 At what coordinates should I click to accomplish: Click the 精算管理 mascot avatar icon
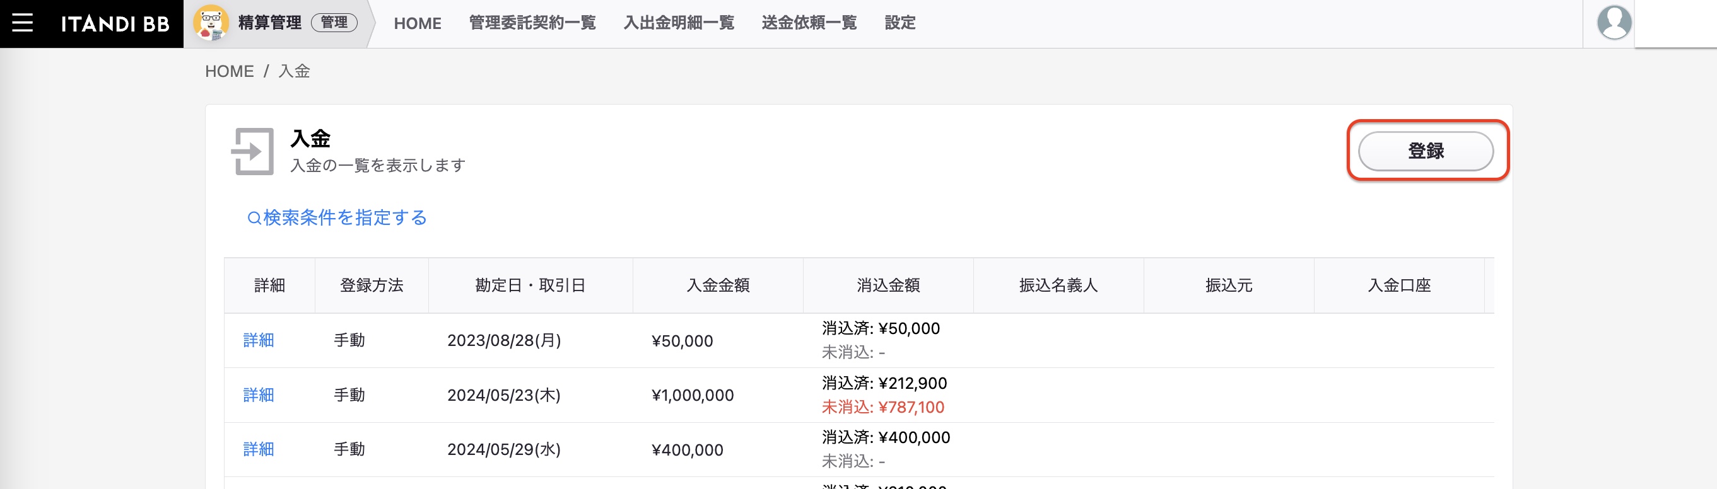[x=211, y=23]
